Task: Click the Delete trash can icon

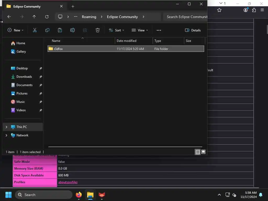Action: [x=97, y=30]
